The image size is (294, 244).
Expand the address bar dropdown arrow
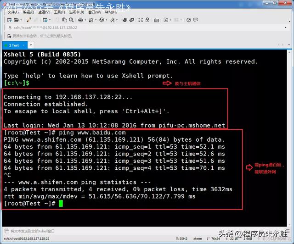point(286,28)
